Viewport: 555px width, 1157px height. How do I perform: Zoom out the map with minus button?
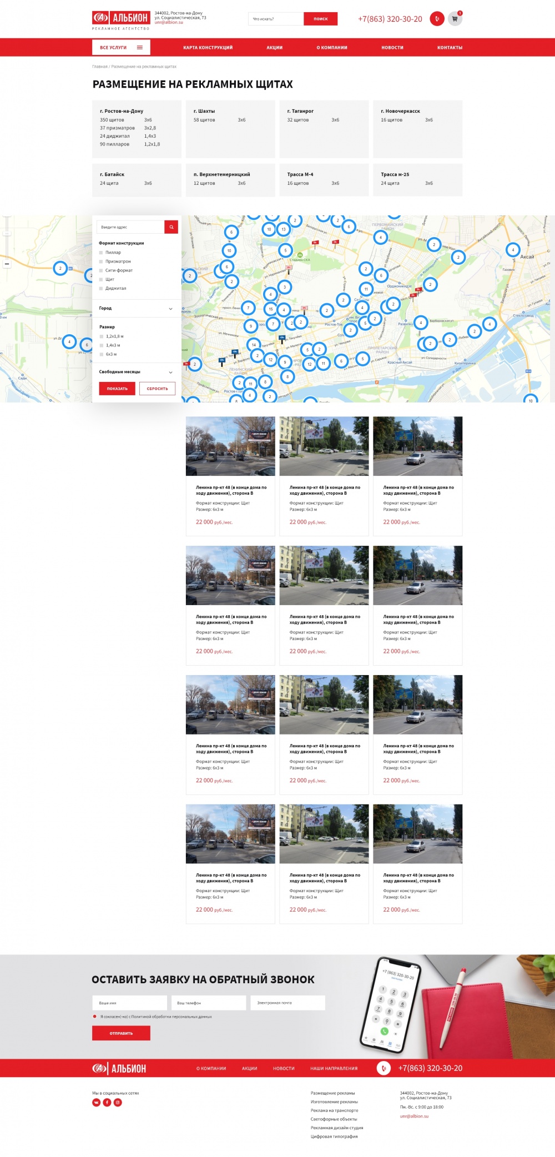7,264
